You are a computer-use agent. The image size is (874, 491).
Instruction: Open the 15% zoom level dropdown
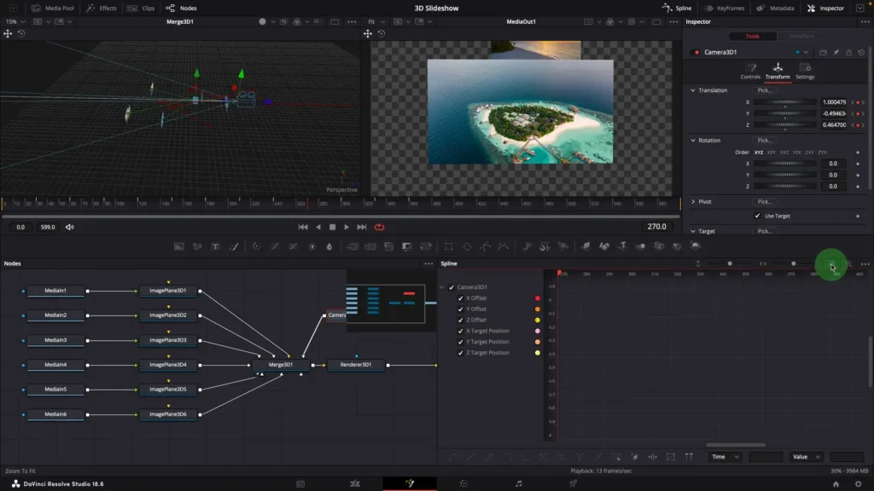(x=21, y=23)
